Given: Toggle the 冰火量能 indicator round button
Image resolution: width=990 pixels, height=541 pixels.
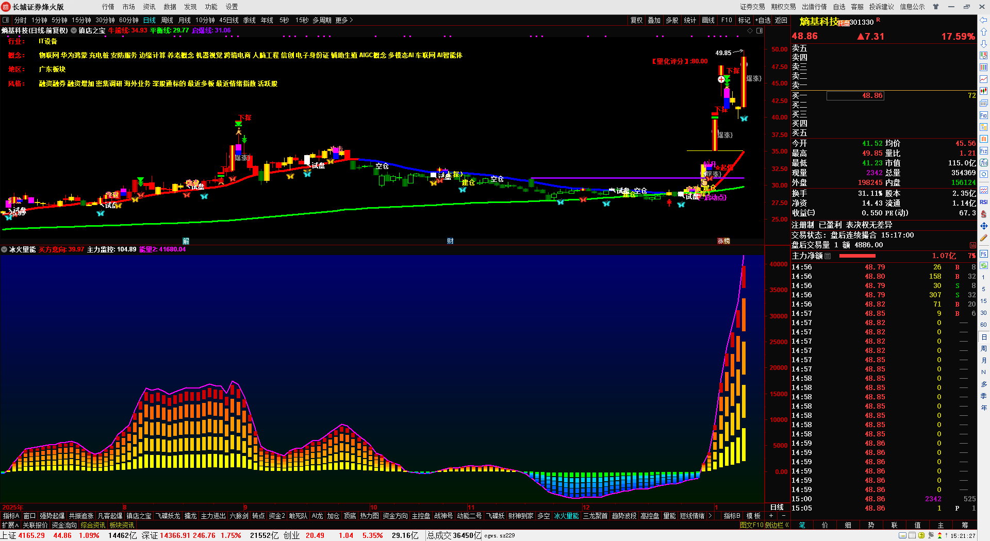Looking at the screenshot, I should [5, 249].
